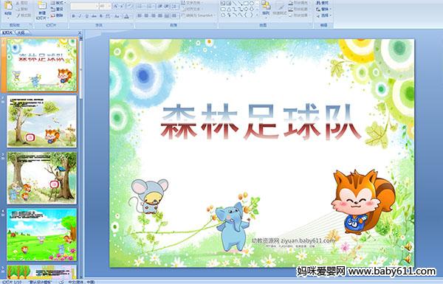Viewport: 443px width, 284px height.
Task: Select the second slide thumbnail with tree
Action: (x=41, y=121)
